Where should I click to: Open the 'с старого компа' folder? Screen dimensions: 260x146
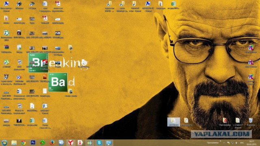238,123
